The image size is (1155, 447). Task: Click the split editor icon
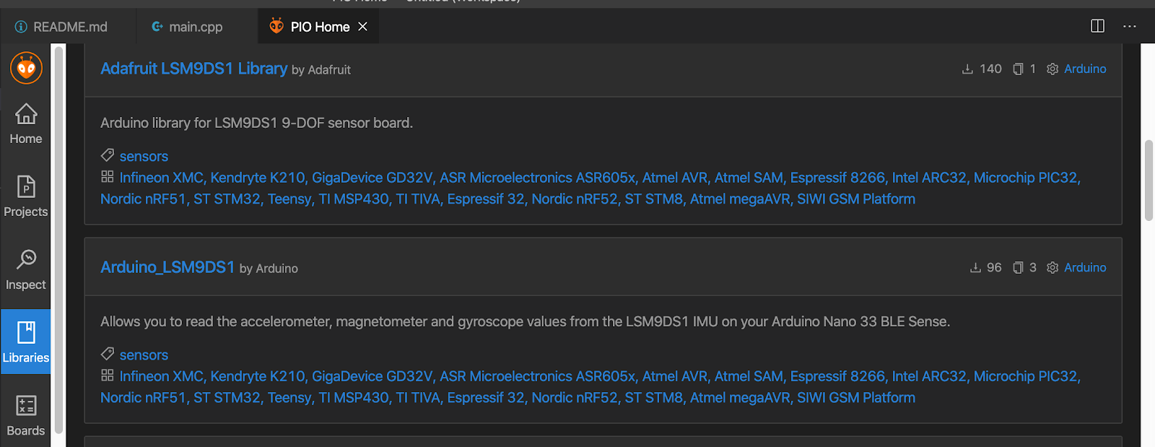click(1097, 26)
